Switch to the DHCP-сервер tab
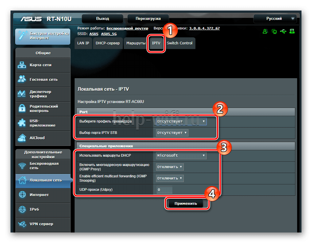 [107, 43]
